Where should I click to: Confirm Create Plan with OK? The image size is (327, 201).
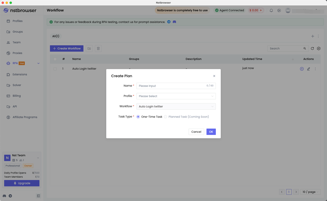tap(211, 132)
